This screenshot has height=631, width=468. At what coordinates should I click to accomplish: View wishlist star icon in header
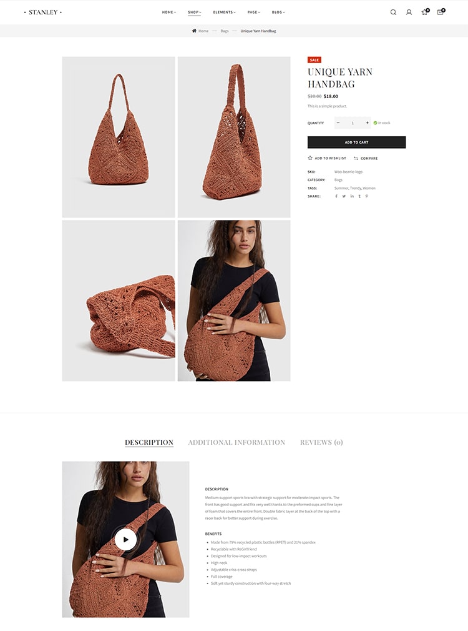[424, 12]
